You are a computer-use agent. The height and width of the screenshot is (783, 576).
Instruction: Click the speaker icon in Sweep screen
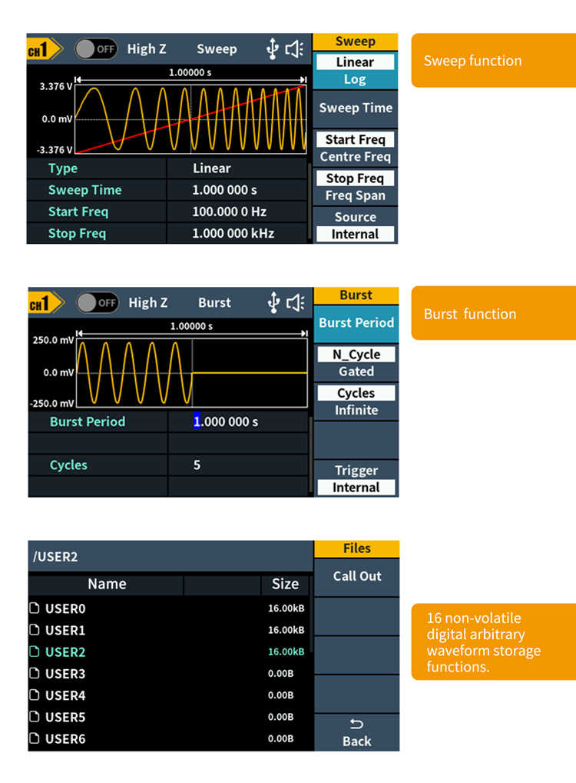(x=295, y=48)
